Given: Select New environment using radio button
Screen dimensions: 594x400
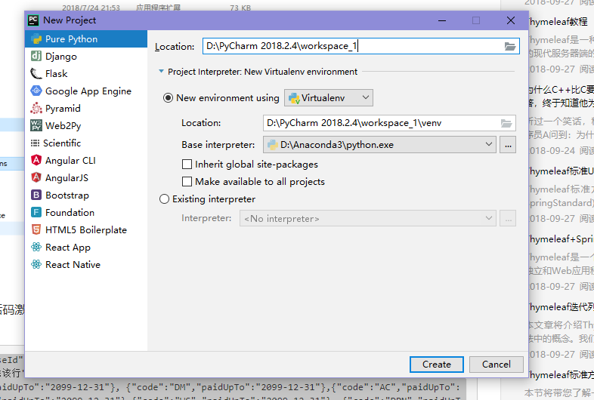Looking at the screenshot, I should pos(168,98).
